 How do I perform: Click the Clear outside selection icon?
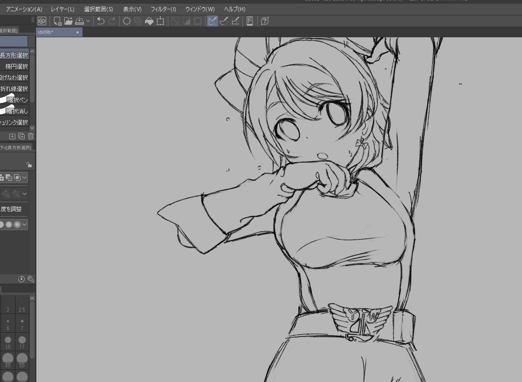(x=138, y=21)
